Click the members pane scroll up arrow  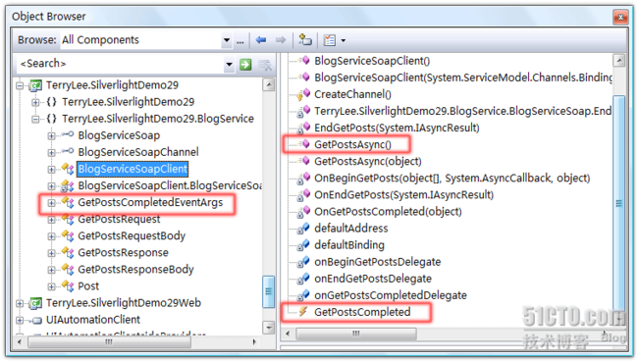(x=619, y=61)
